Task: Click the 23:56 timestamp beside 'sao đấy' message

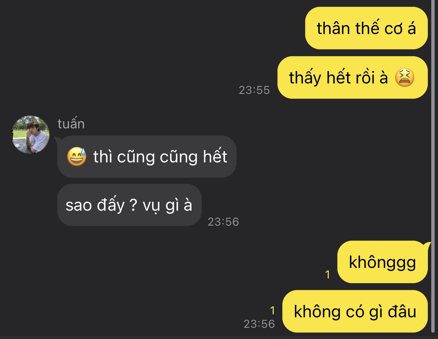Action: [223, 222]
